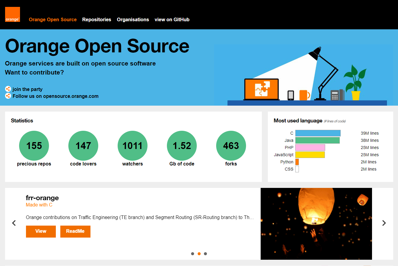Open the Repositories menu item
Image resolution: width=398 pixels, height=266 pixels.
[96, 19]
